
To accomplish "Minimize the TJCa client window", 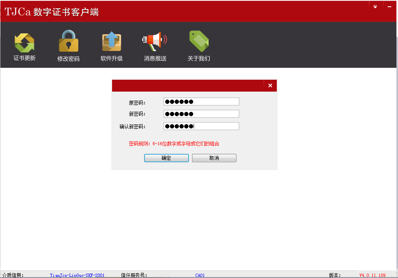I will pyautogui.click(x=390, y=7).
